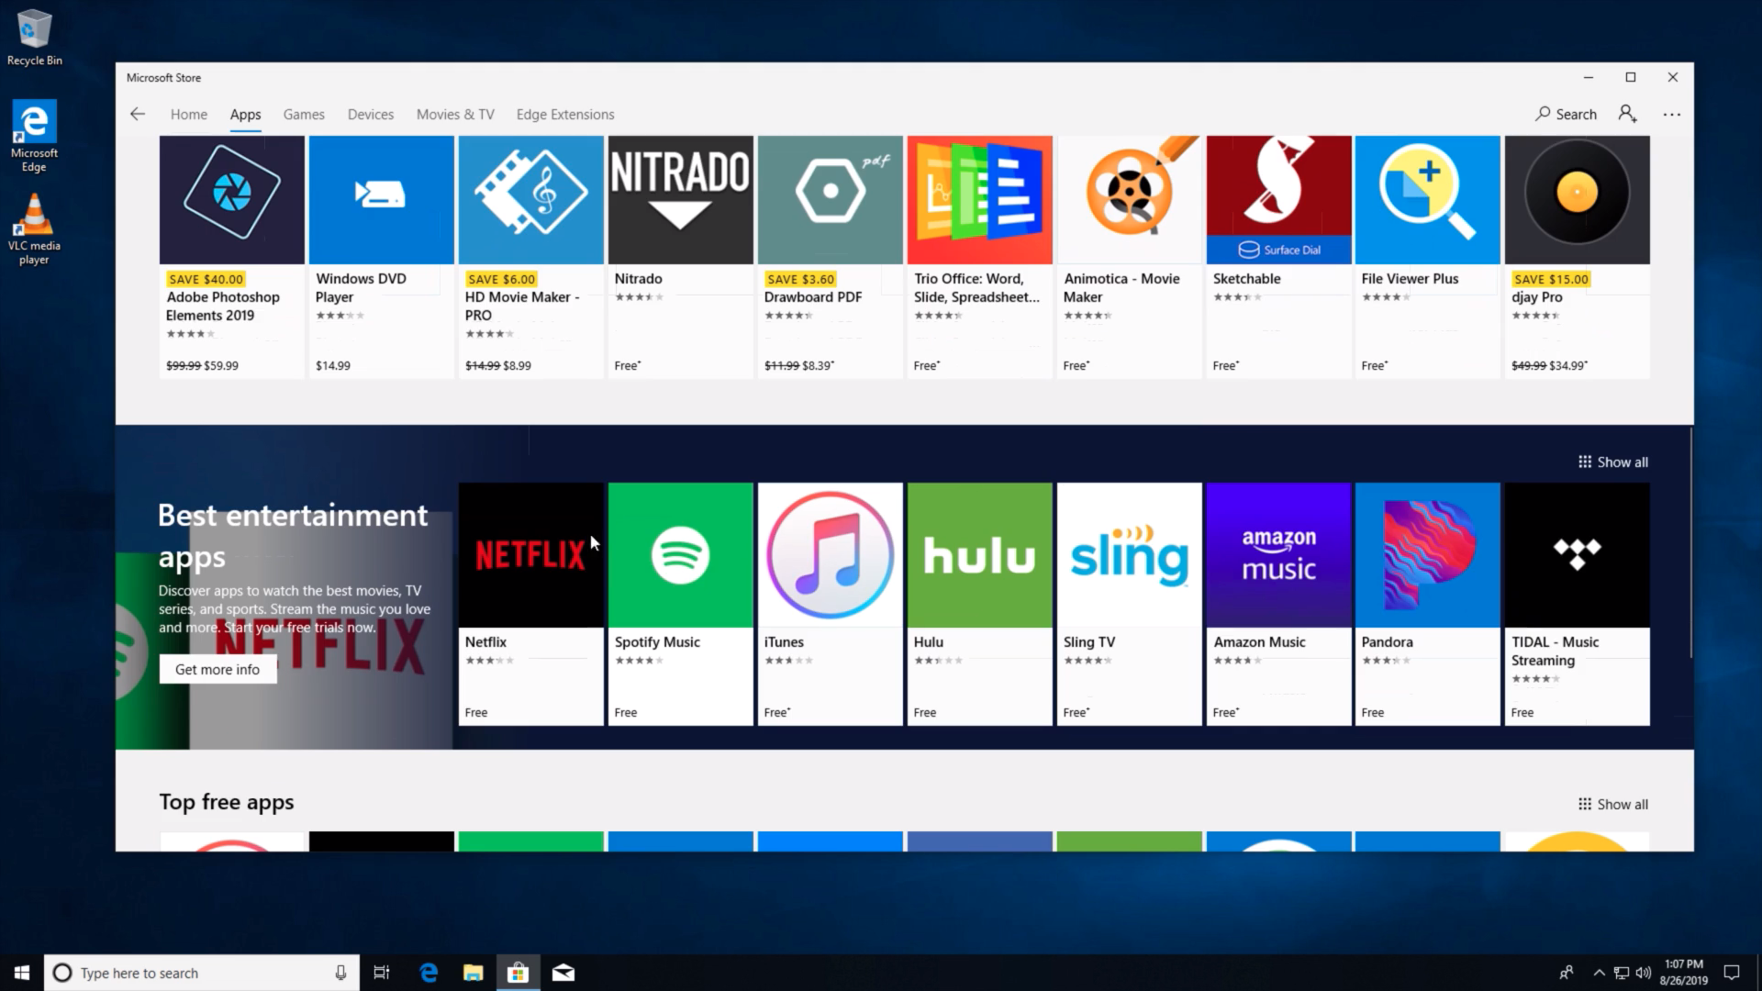1762x991 pixels.
Task: Click the SAVE $15.00 badge
Action: click(1551, 279)
